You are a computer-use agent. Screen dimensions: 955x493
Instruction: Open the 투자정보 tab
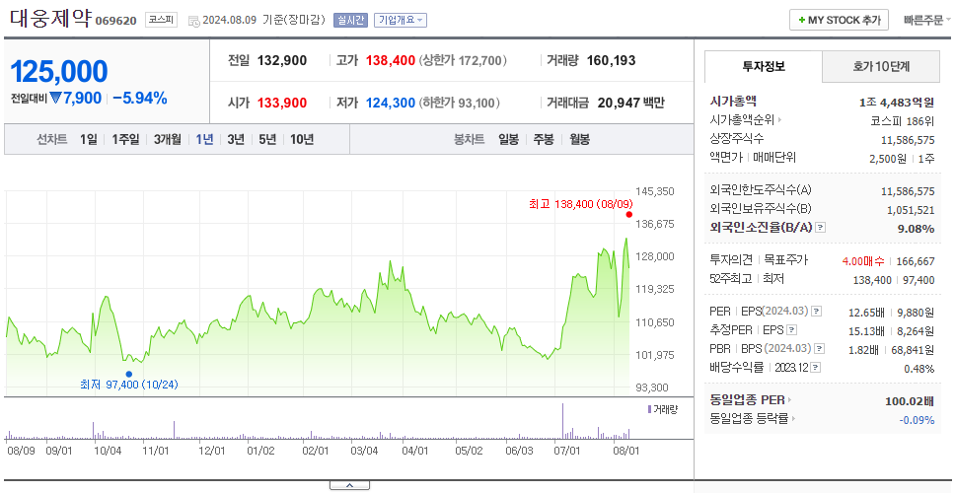[x=764, y=66]
